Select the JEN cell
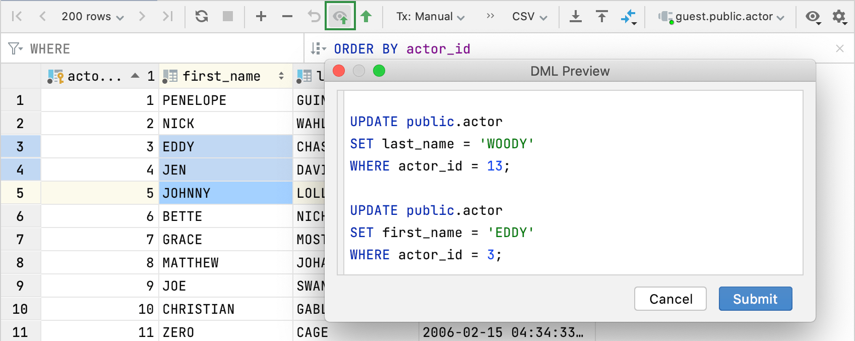855x341 pixels. [226, 170]
